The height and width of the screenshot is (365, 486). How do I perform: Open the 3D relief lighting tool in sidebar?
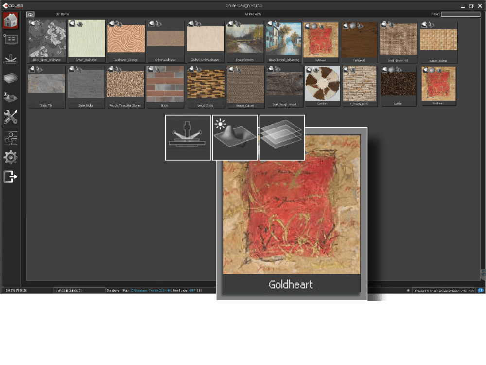pyautogui.click(x=11, y=97)
